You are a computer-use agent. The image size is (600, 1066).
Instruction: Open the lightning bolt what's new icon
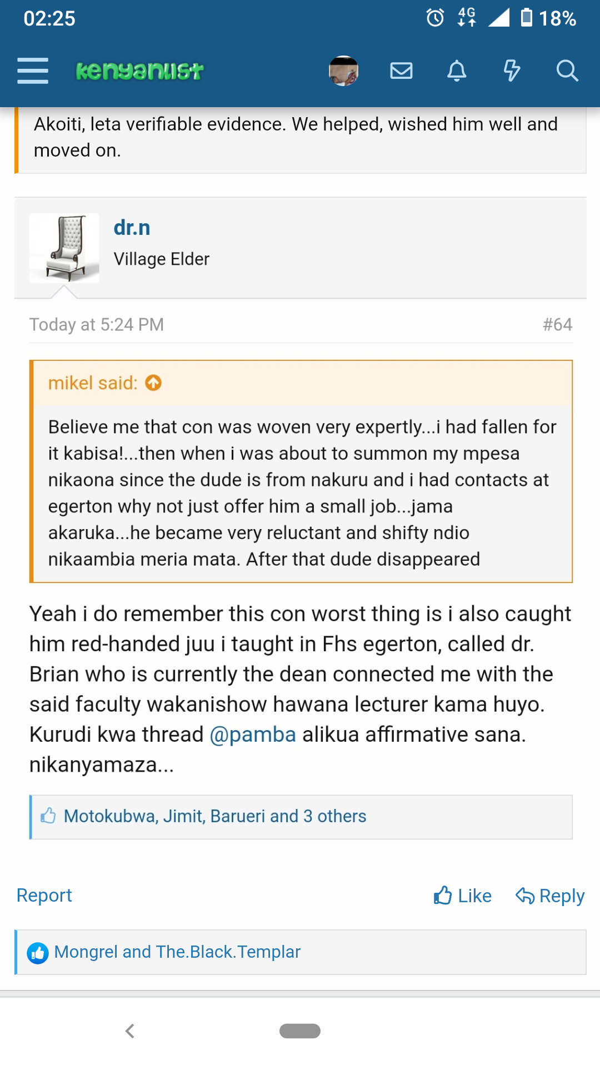point(511,71)
